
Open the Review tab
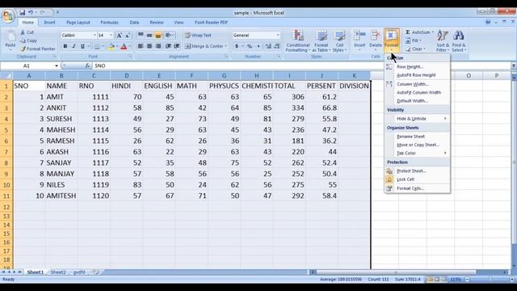pos(157,23)
